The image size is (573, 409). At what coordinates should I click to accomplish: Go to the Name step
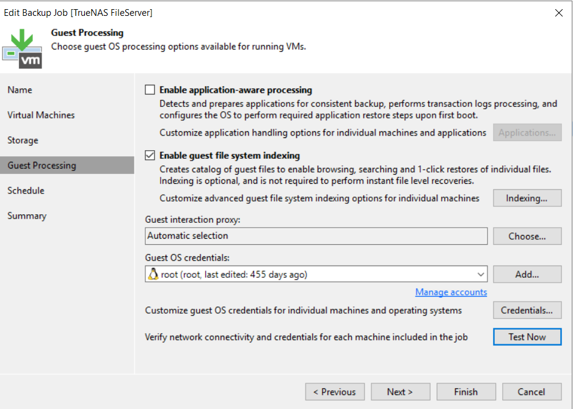20,90
